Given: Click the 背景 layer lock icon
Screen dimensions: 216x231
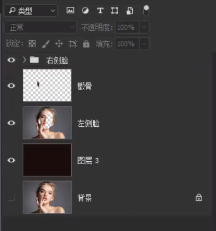Looking at the screenshot, I should (x=199, y=197).
